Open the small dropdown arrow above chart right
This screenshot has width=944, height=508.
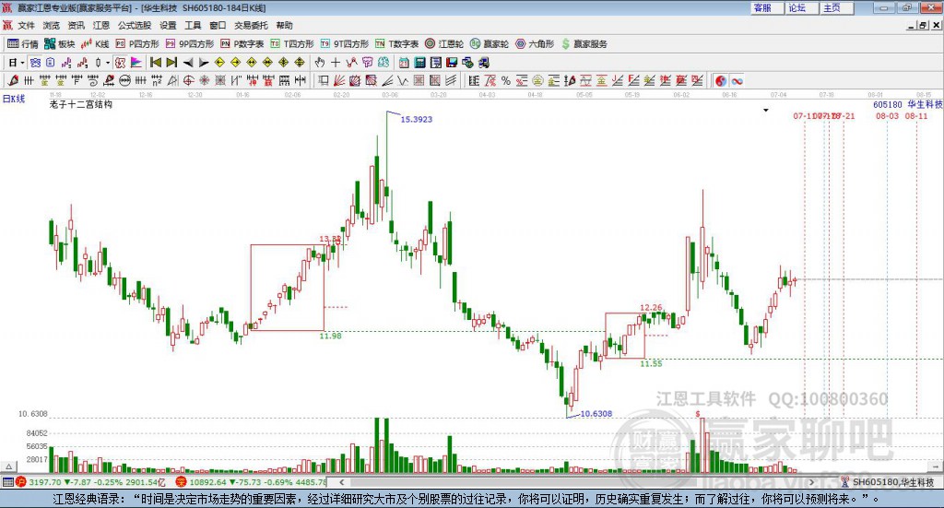[766, 110]
